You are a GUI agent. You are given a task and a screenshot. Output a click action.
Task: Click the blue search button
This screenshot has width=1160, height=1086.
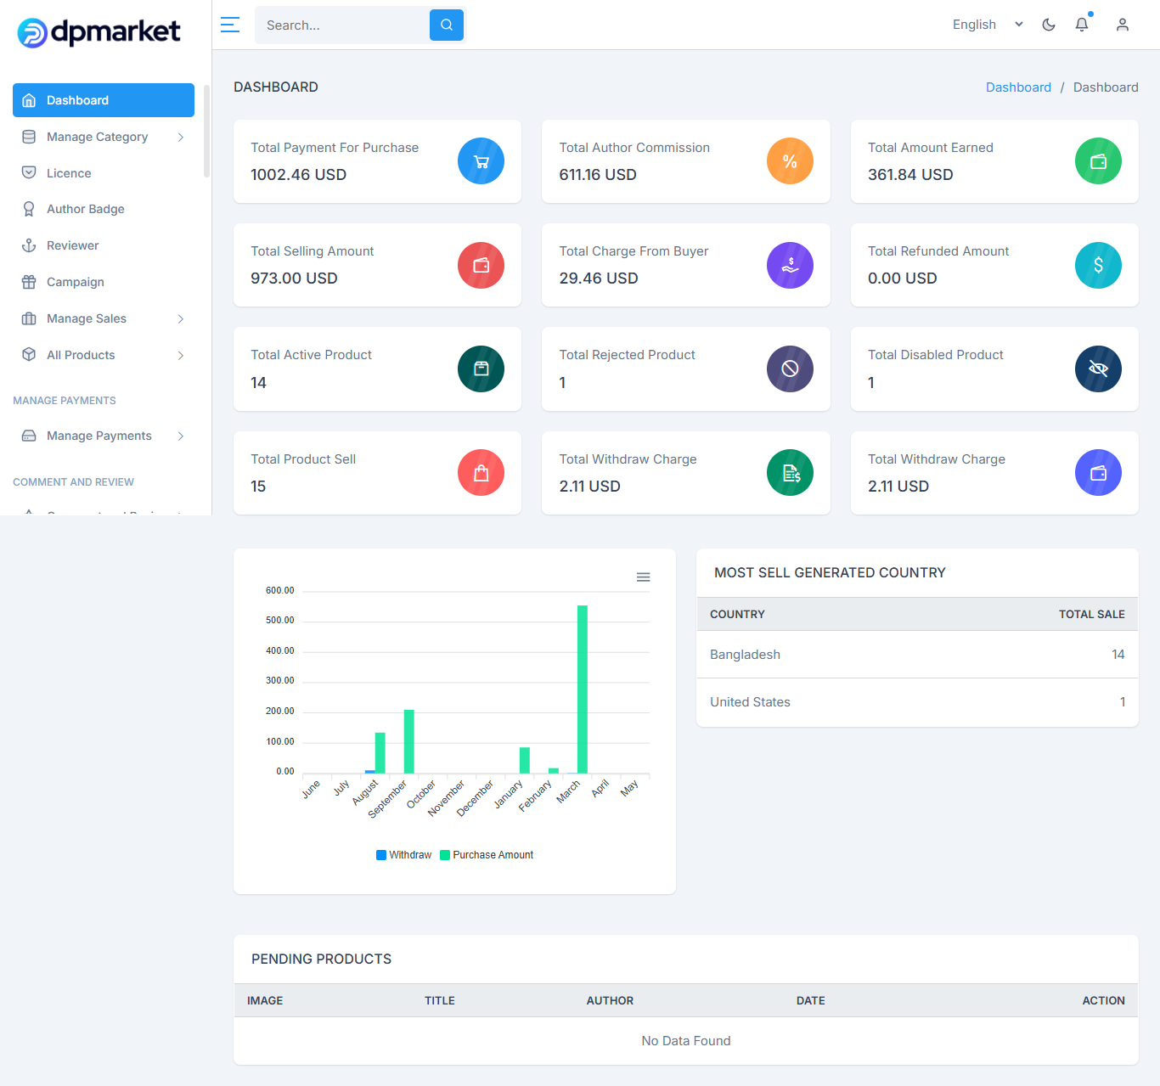(x=447, y=25)
